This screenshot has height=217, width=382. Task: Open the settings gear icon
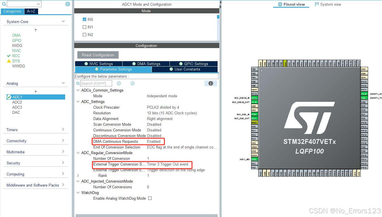point(67,4)
